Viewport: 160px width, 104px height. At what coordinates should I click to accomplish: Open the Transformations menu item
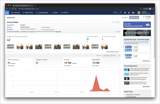pos(42,13)
